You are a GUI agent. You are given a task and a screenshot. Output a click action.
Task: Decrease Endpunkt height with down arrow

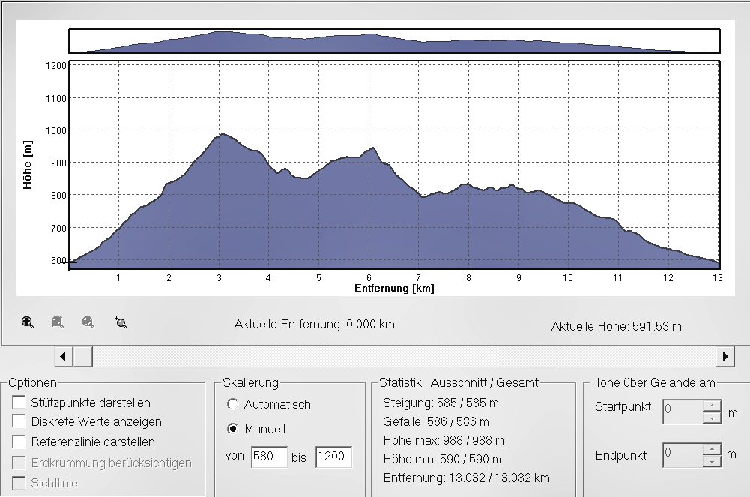point(711,461)
